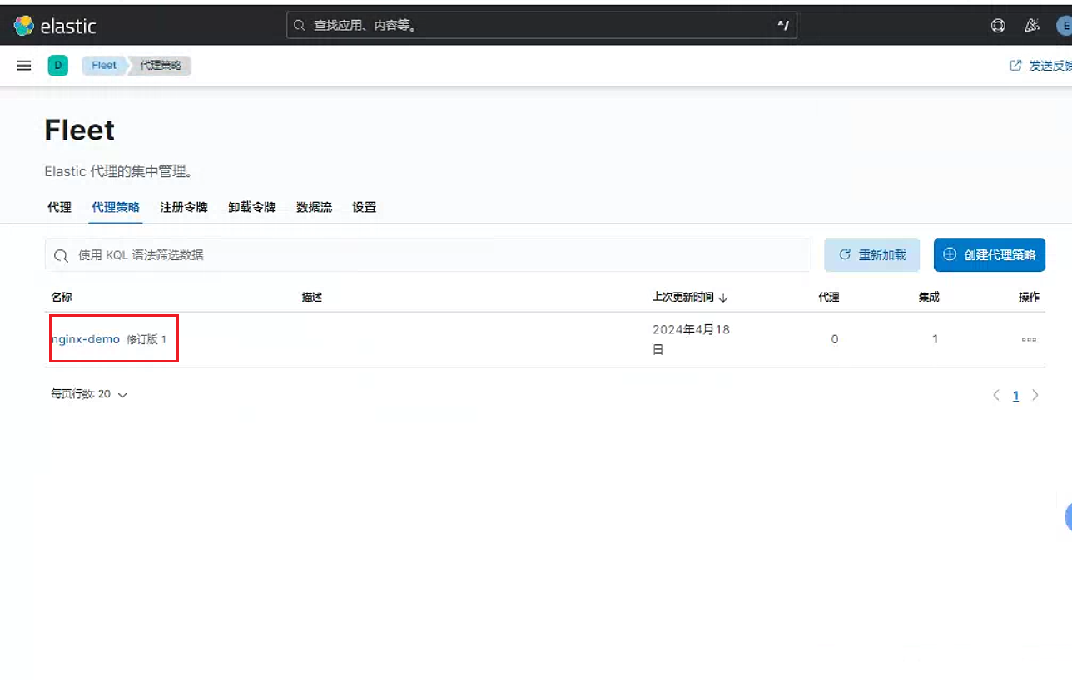This screenshot has height=680, width=1072.
Task: Click the Elastic logo
Action: [x=55, y=26]
